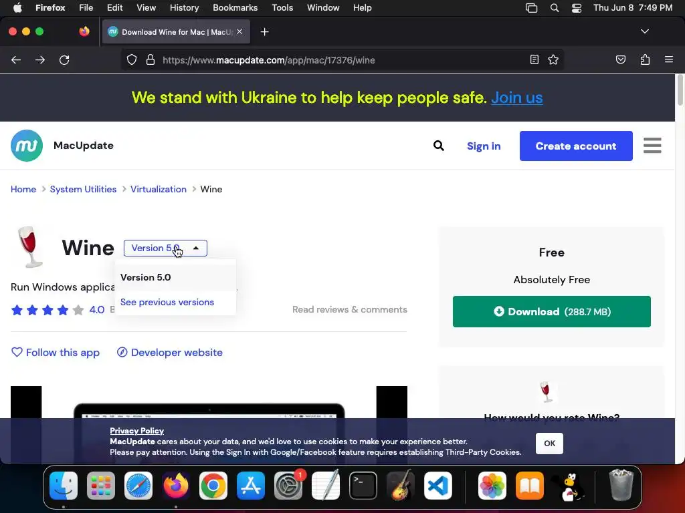Open the MacUpdate logo home link
The width and height of the screenshot is (685, 513).
[x=27, y=146]
